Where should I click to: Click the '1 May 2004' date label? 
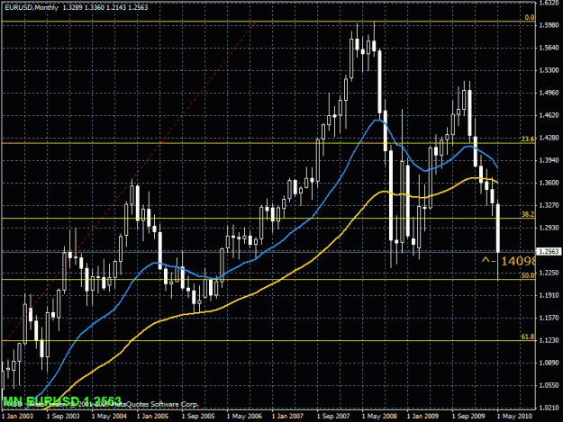109,417
